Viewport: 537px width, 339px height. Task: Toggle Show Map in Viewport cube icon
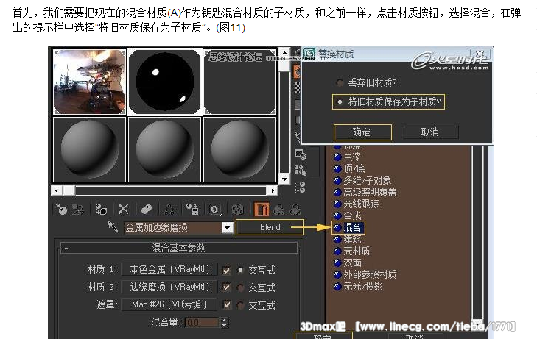coord(238,209)
